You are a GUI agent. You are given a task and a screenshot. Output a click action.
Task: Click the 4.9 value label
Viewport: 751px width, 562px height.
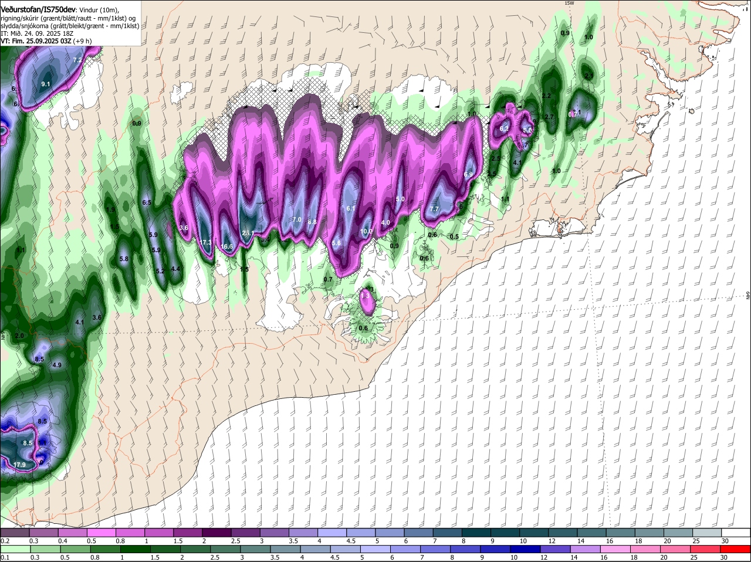click(57, 365)
